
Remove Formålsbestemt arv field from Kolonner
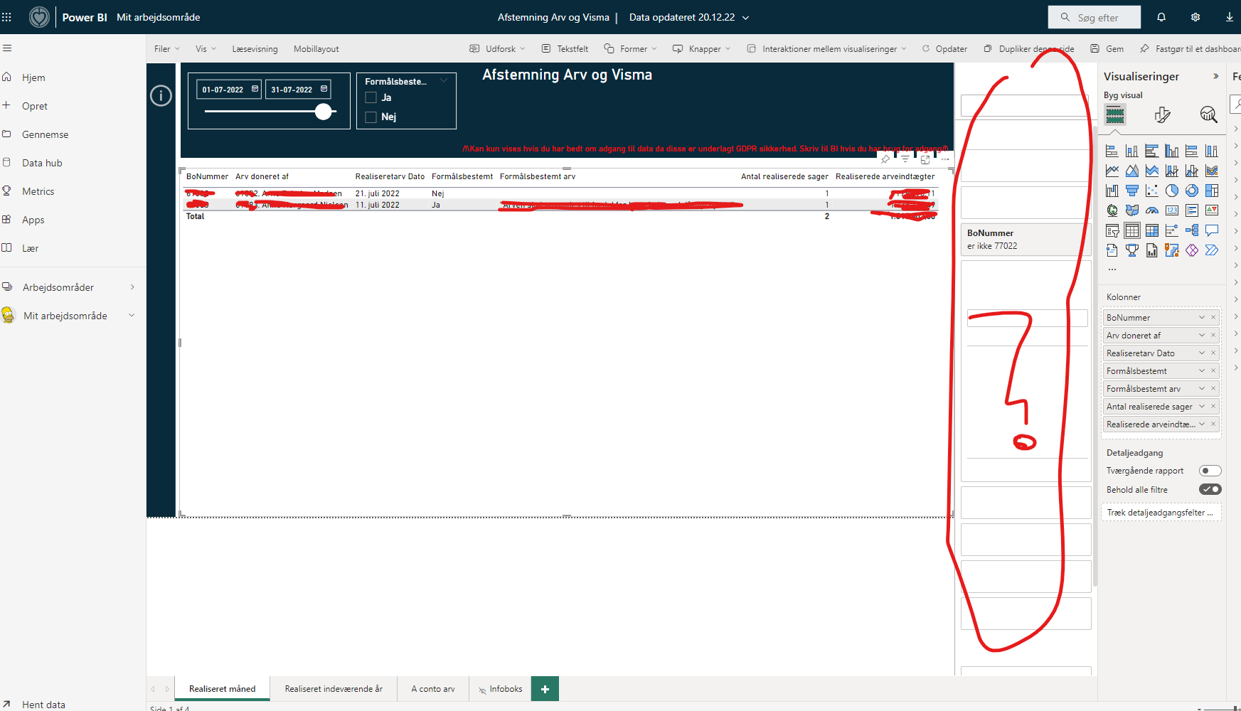(1213, 388)
